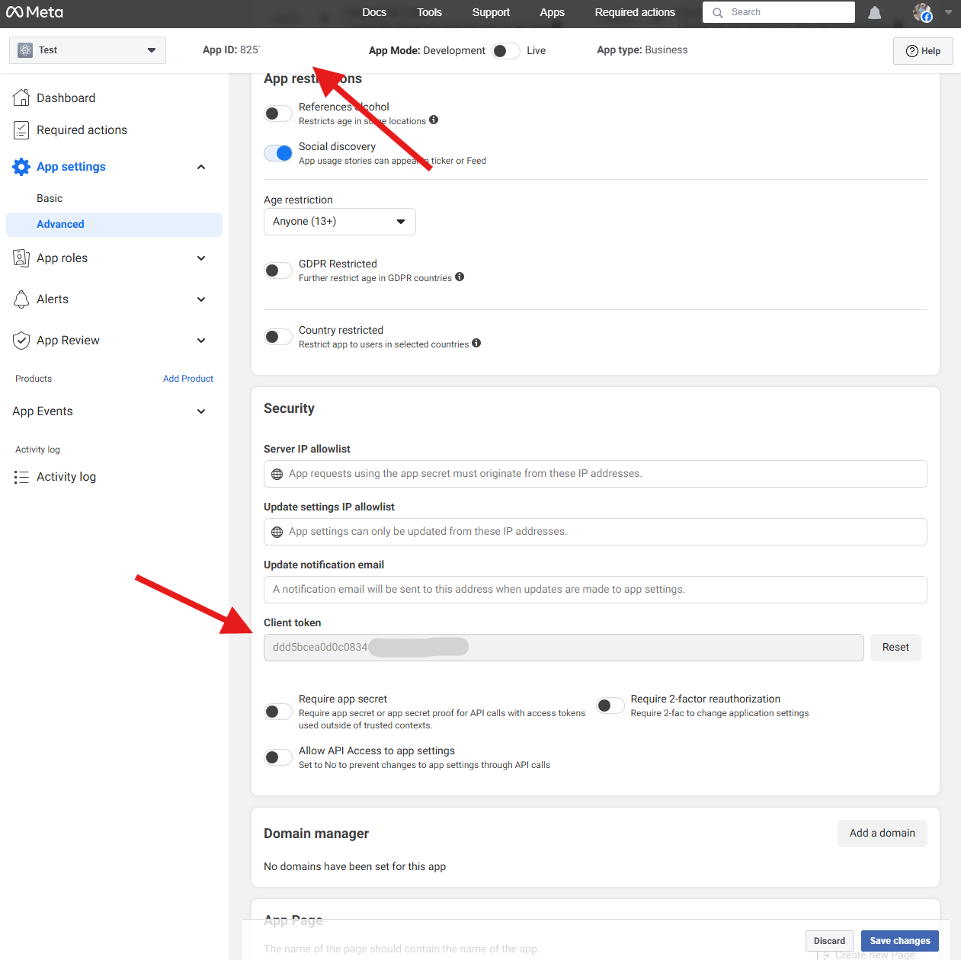Open Dashboard from the sidebar
The image size is (961, 960).
point(66,98)
